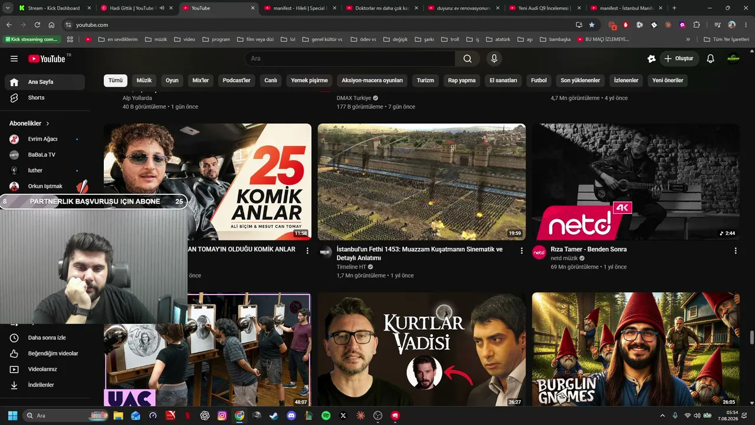Click the Windows taskbar search box
755x425 pixels.
click(65, 416)
